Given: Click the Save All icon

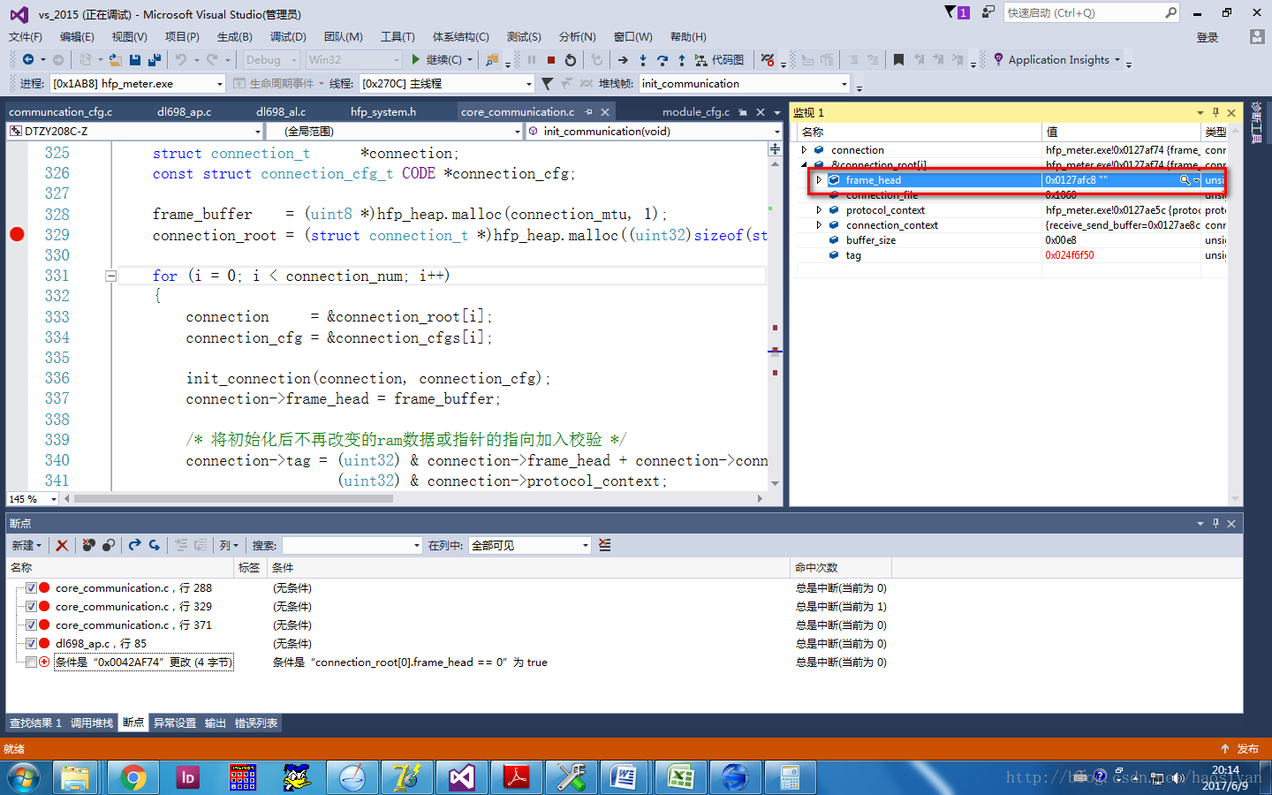Looking at the screenshot, I should pos(155,59).
